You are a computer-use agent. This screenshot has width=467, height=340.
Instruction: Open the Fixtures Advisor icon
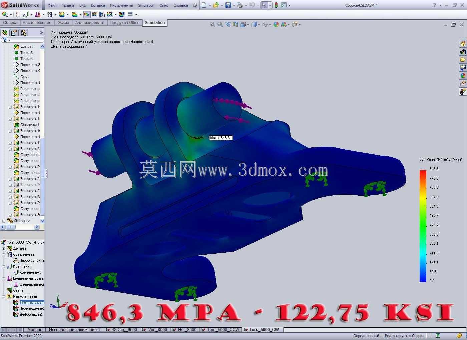(26, 14)
